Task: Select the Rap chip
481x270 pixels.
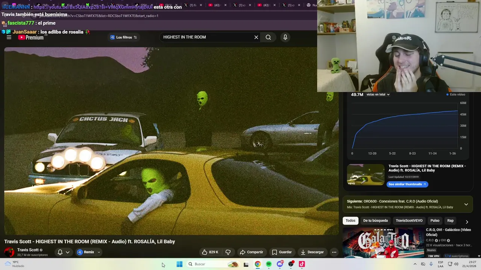Action: pyautogui.click(x=450, y=220)
